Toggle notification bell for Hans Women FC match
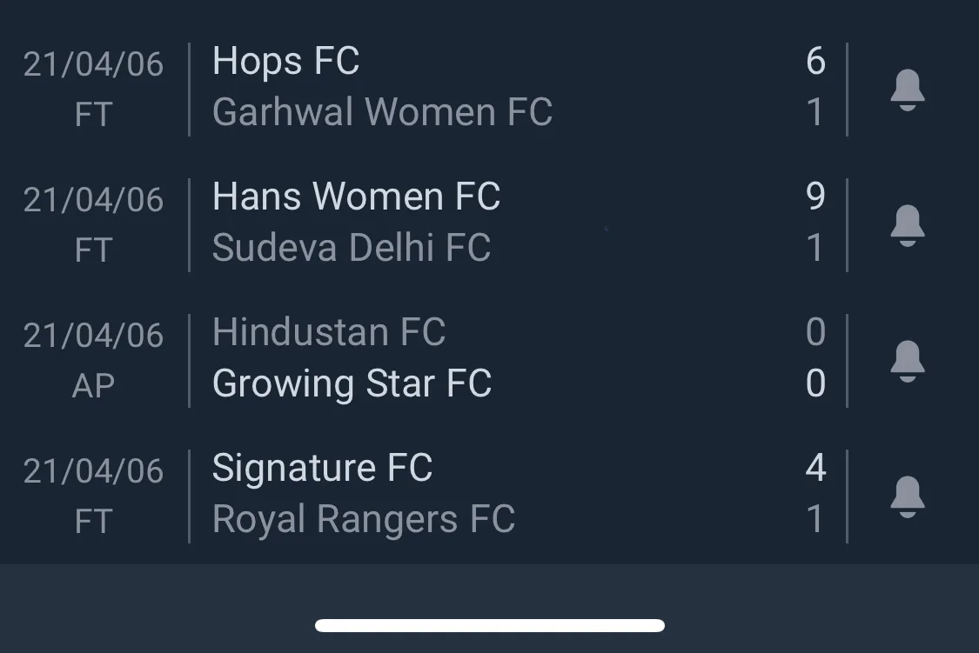This screenshot has height=653, width=979. click(907, 225)
